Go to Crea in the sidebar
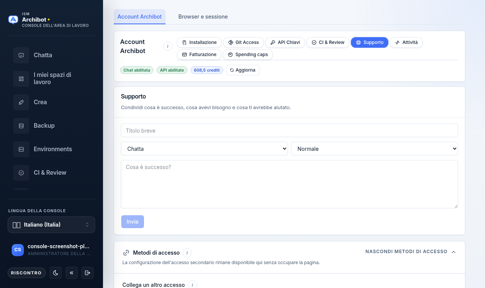The width and height of the screenshot is (485, 288). click(x=52, y=102)
